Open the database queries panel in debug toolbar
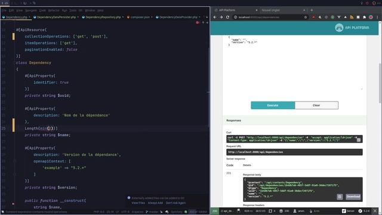 pos(284,211)
